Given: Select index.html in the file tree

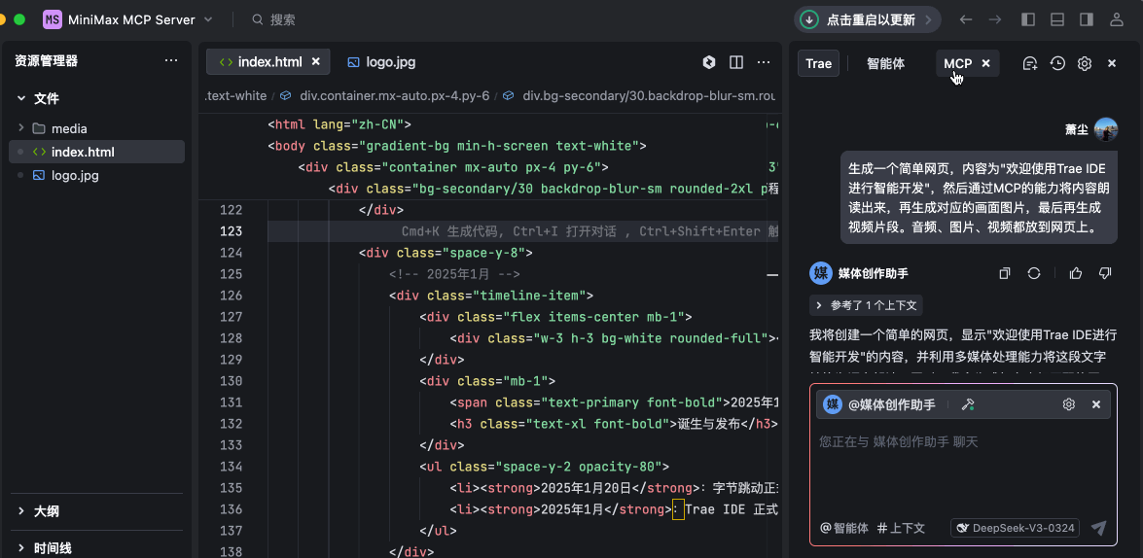Looking at the screenshot, I should click(x=97, y=153).
